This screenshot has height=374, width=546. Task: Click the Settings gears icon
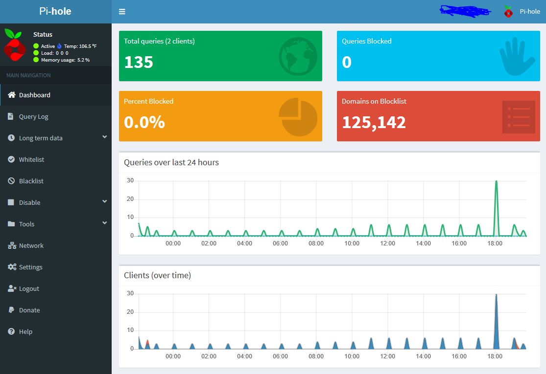pos(12,267)
